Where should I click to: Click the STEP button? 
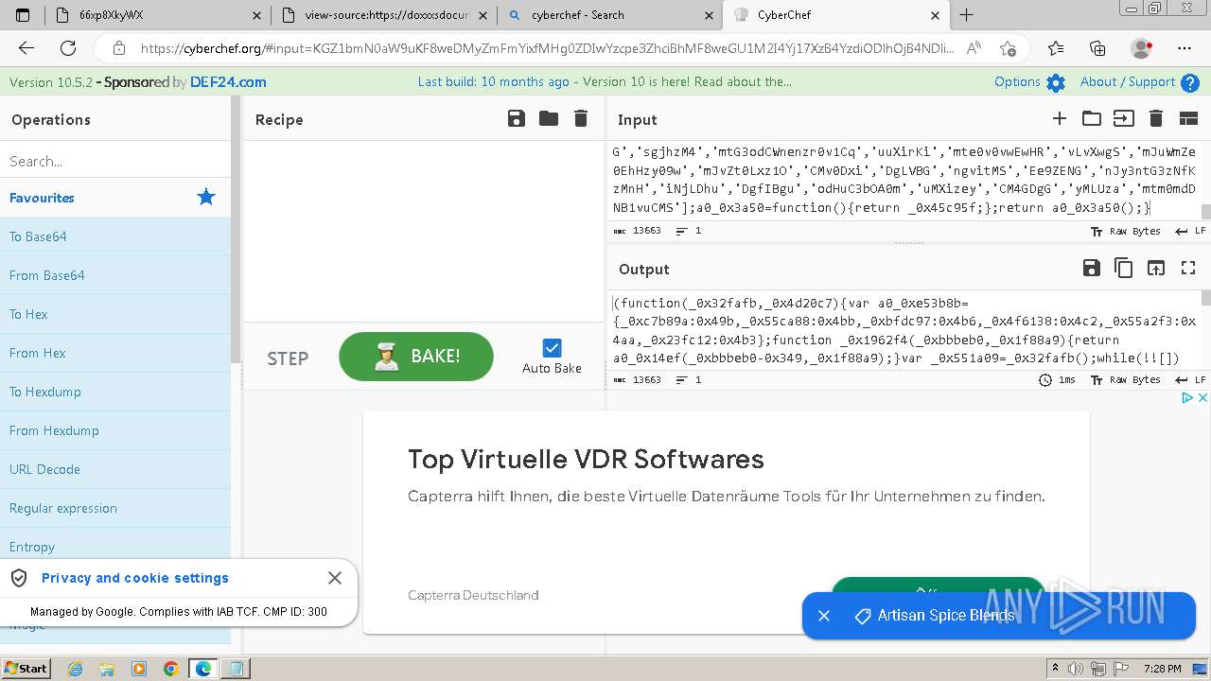(288, 358)
